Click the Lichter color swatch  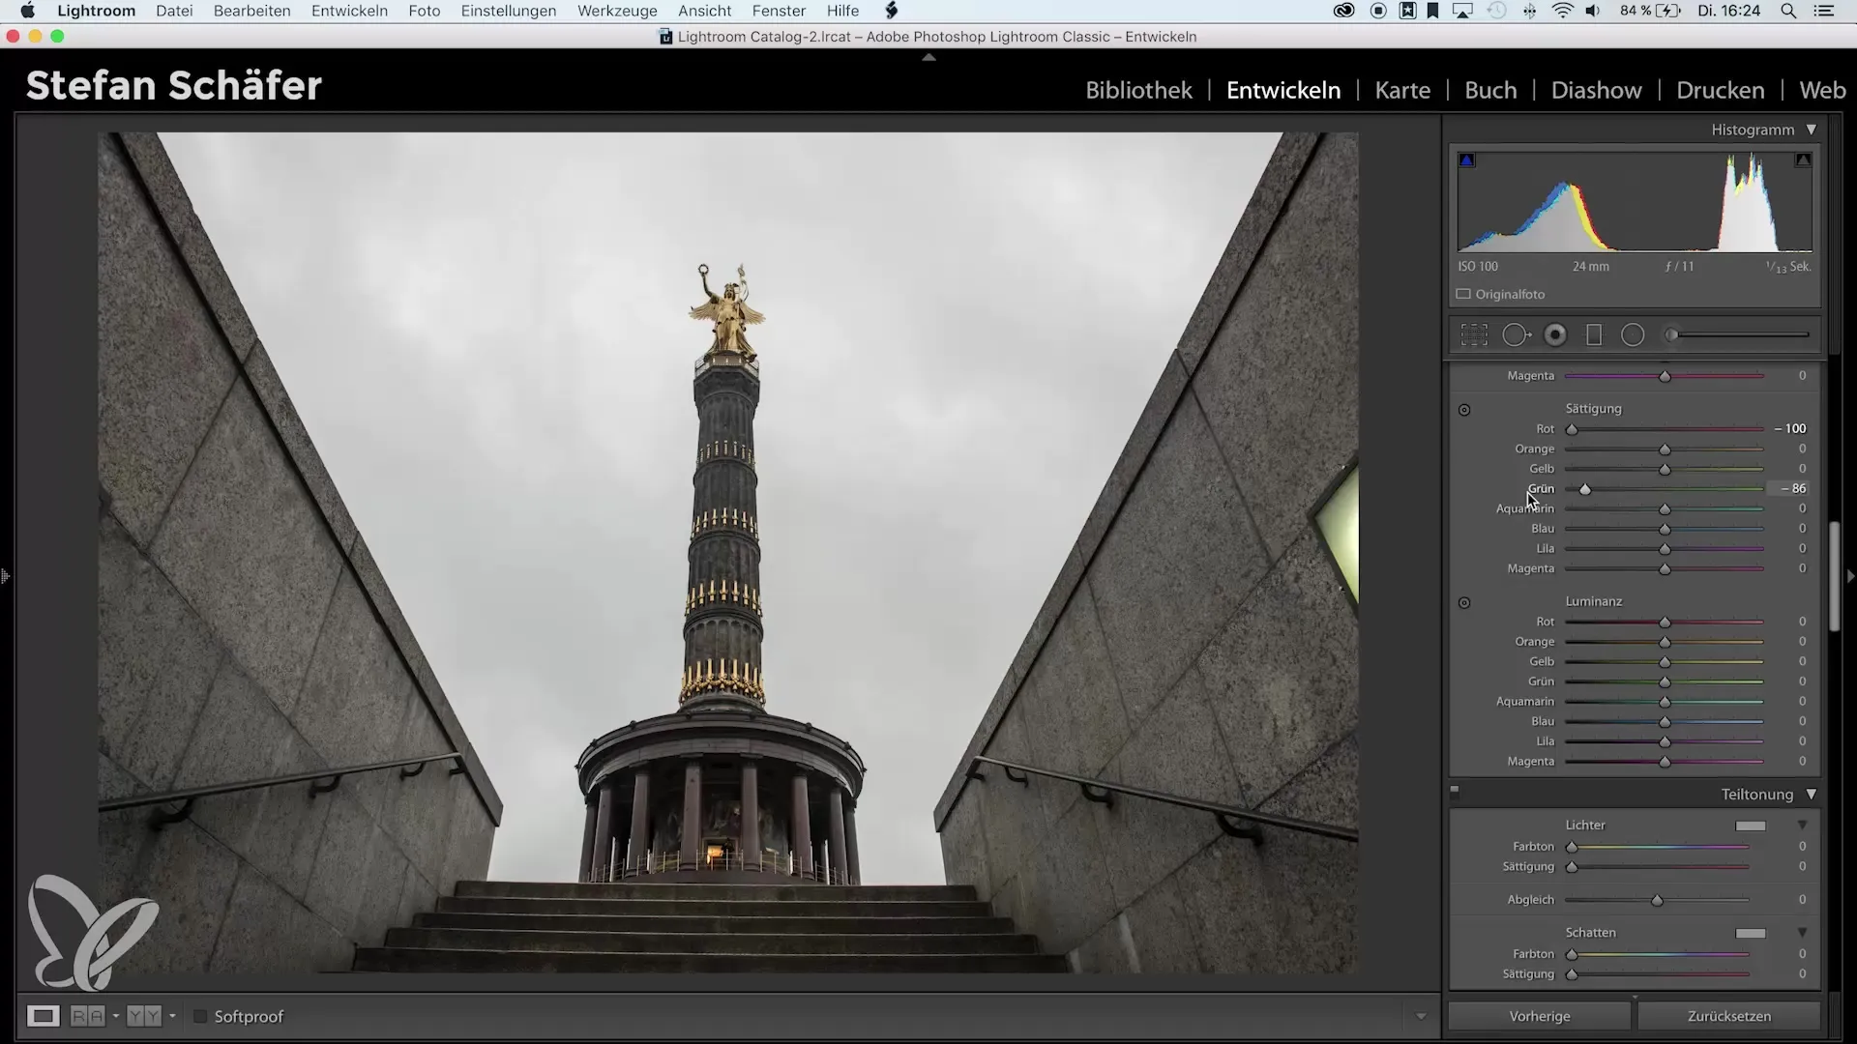pos(1751,826)
